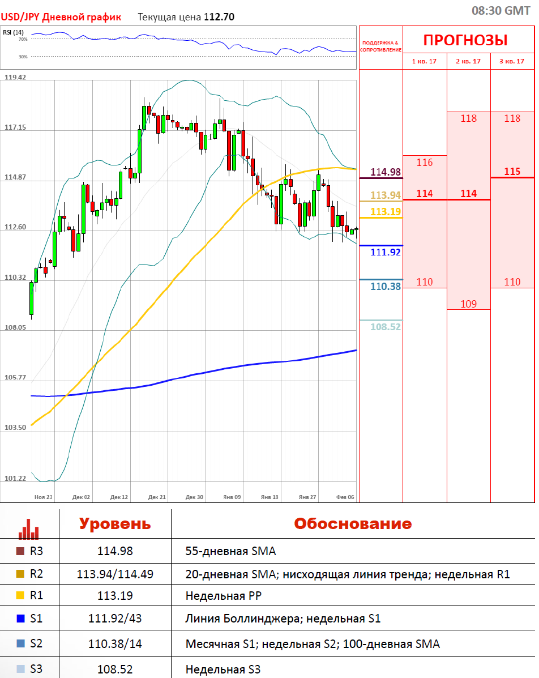Screen dimensions: 539x678
Task: Select the Недельная PP table cell
Action: [223, 596]
